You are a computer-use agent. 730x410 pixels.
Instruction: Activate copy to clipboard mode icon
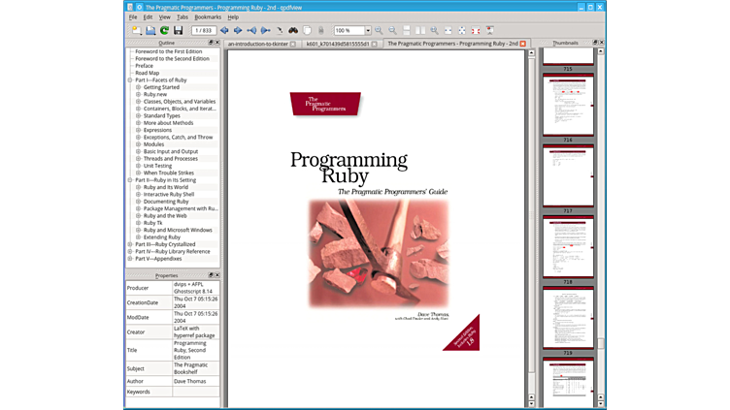coord(308,31)
